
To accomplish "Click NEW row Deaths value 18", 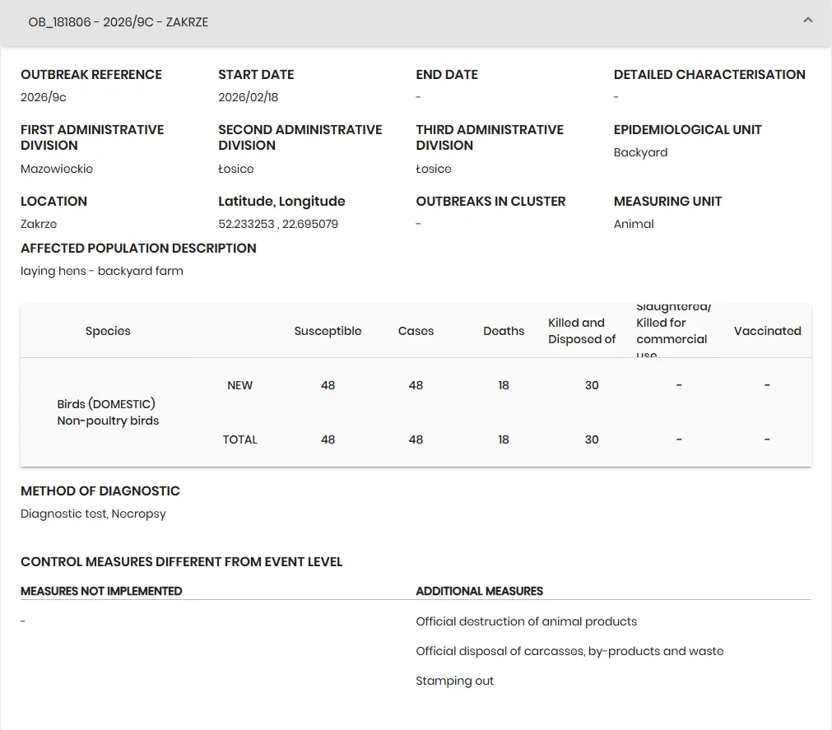I will click(x=504, y=386).
